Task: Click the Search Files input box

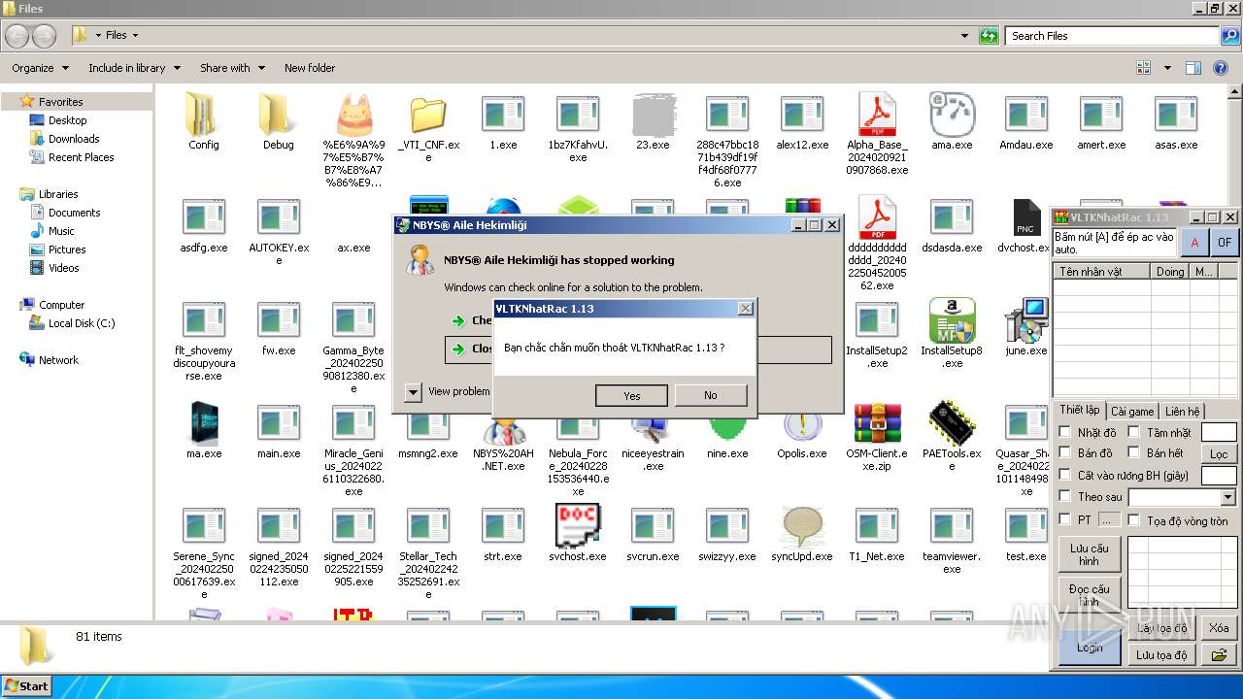Action: pos(1110,36)
